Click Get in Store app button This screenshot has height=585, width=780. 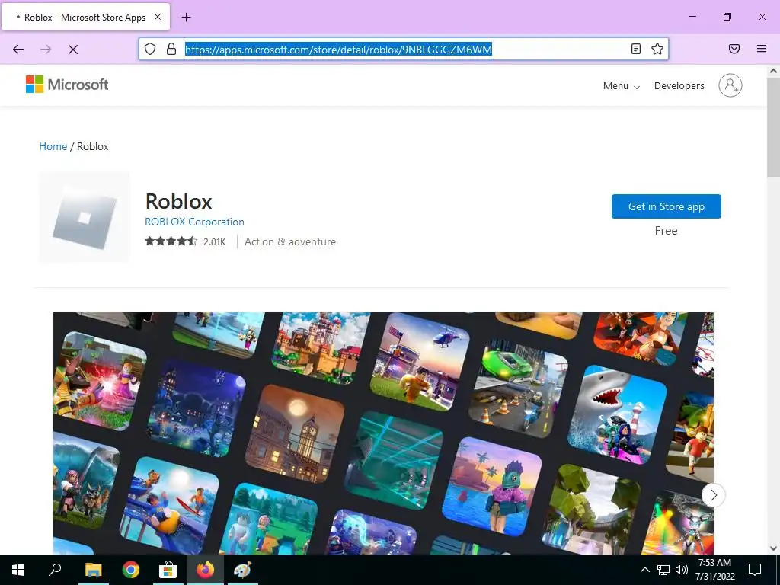[666, 206]
